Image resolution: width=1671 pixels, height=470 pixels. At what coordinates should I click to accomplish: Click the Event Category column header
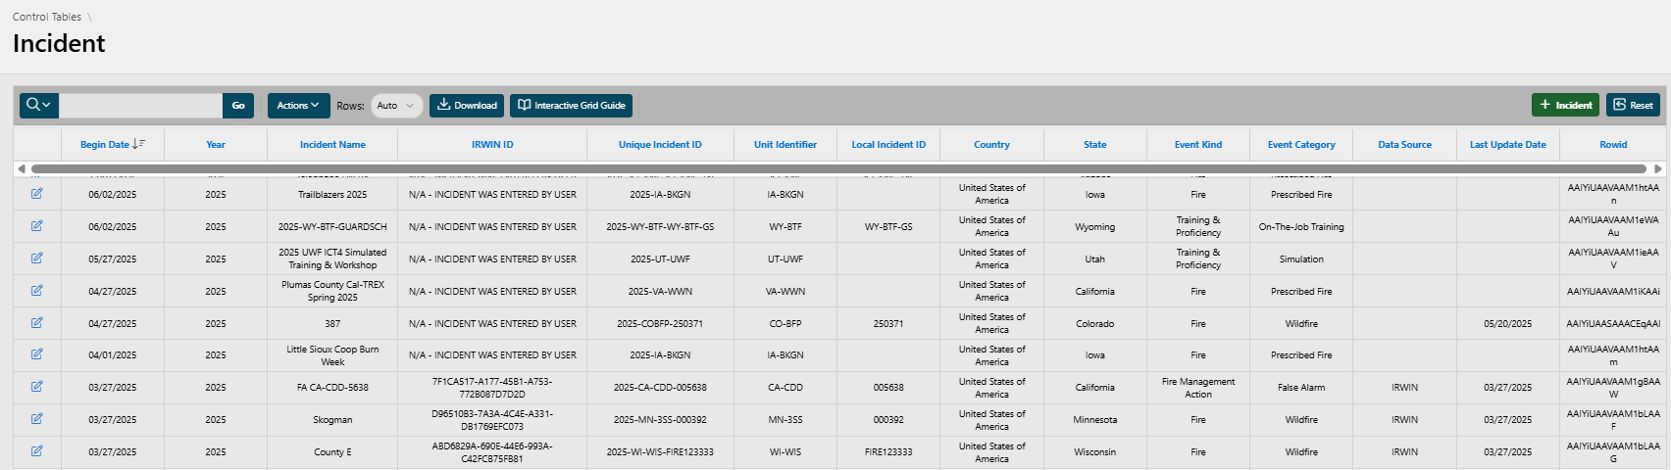[1301, 144]
